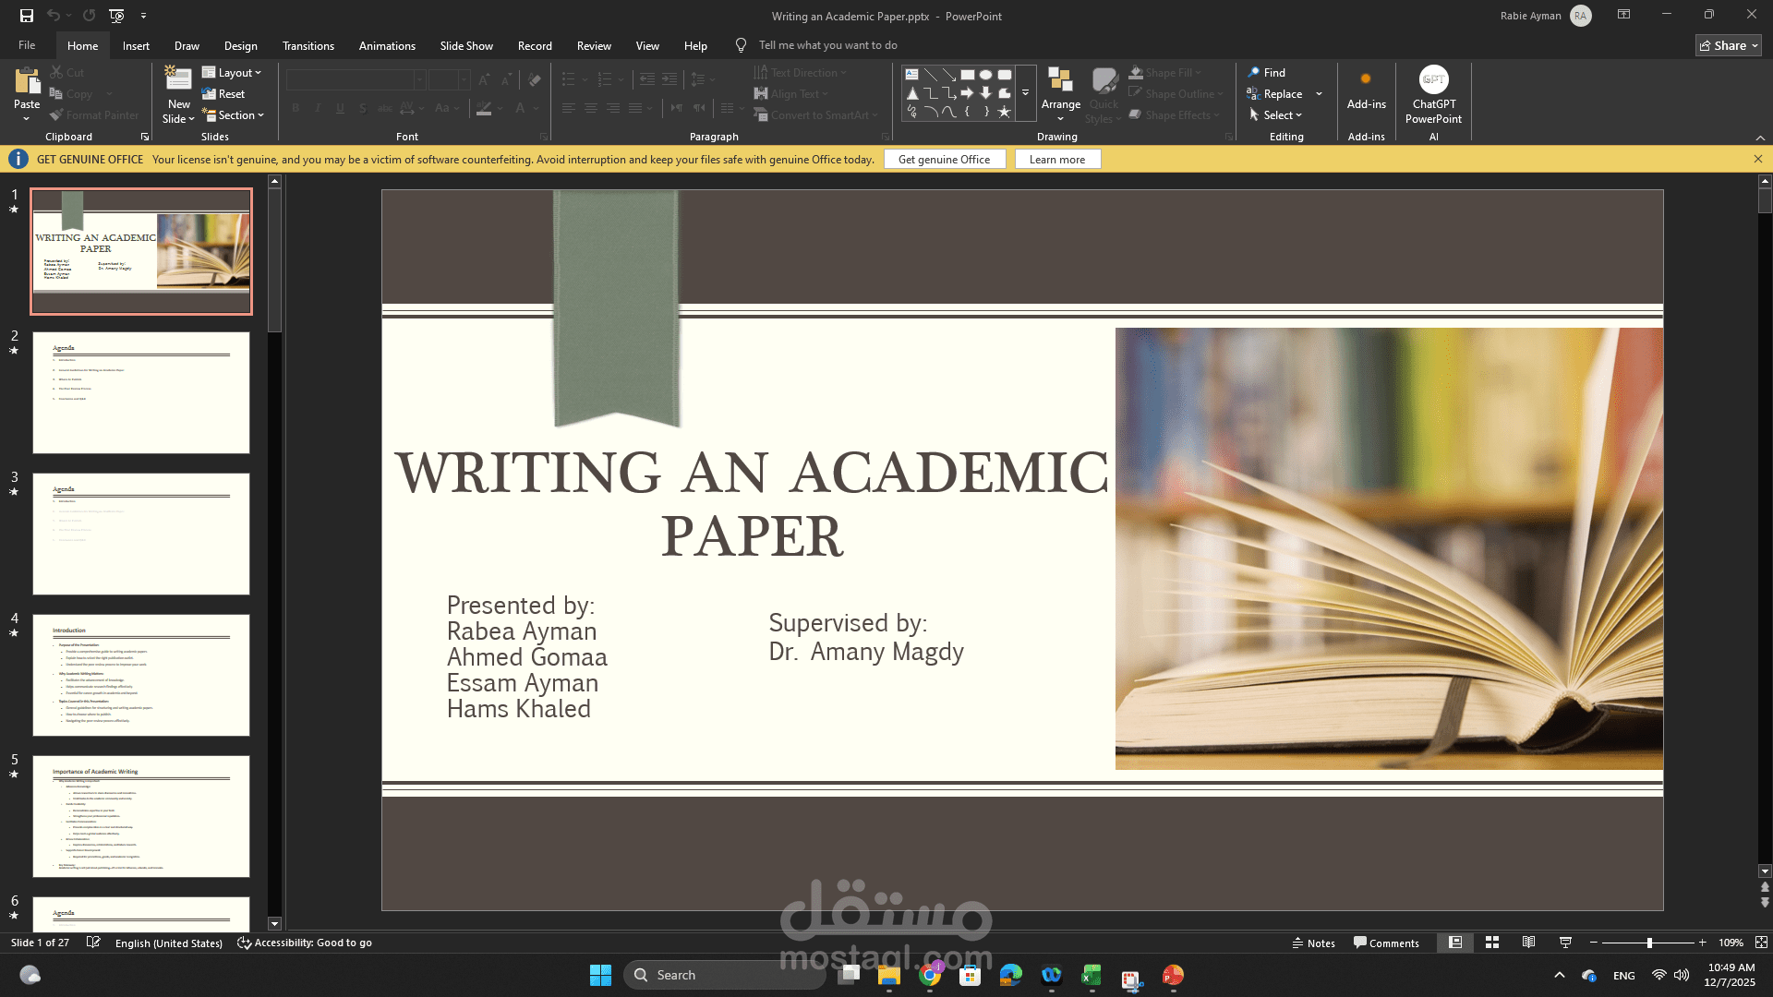Expand the New Slide dropdown arrow
This screenshot has width=1773, height=997.
pyautogui.click(x=178, y=119)
